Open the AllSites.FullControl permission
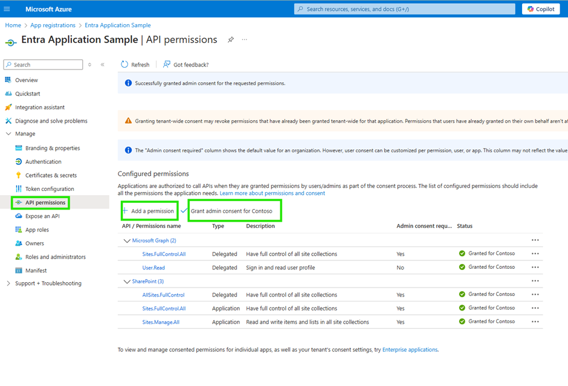The width and height of the screenshot is (568, 386). 163,295
